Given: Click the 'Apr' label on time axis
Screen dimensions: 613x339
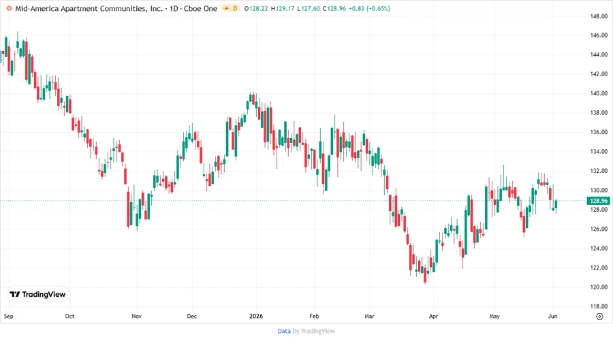Looking at the screenshot, I should tap(434, 316).
